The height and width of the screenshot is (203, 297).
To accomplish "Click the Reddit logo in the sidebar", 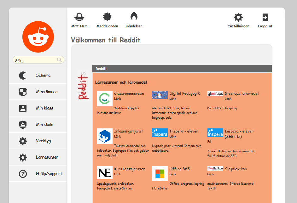I will (x=38, y=37).
